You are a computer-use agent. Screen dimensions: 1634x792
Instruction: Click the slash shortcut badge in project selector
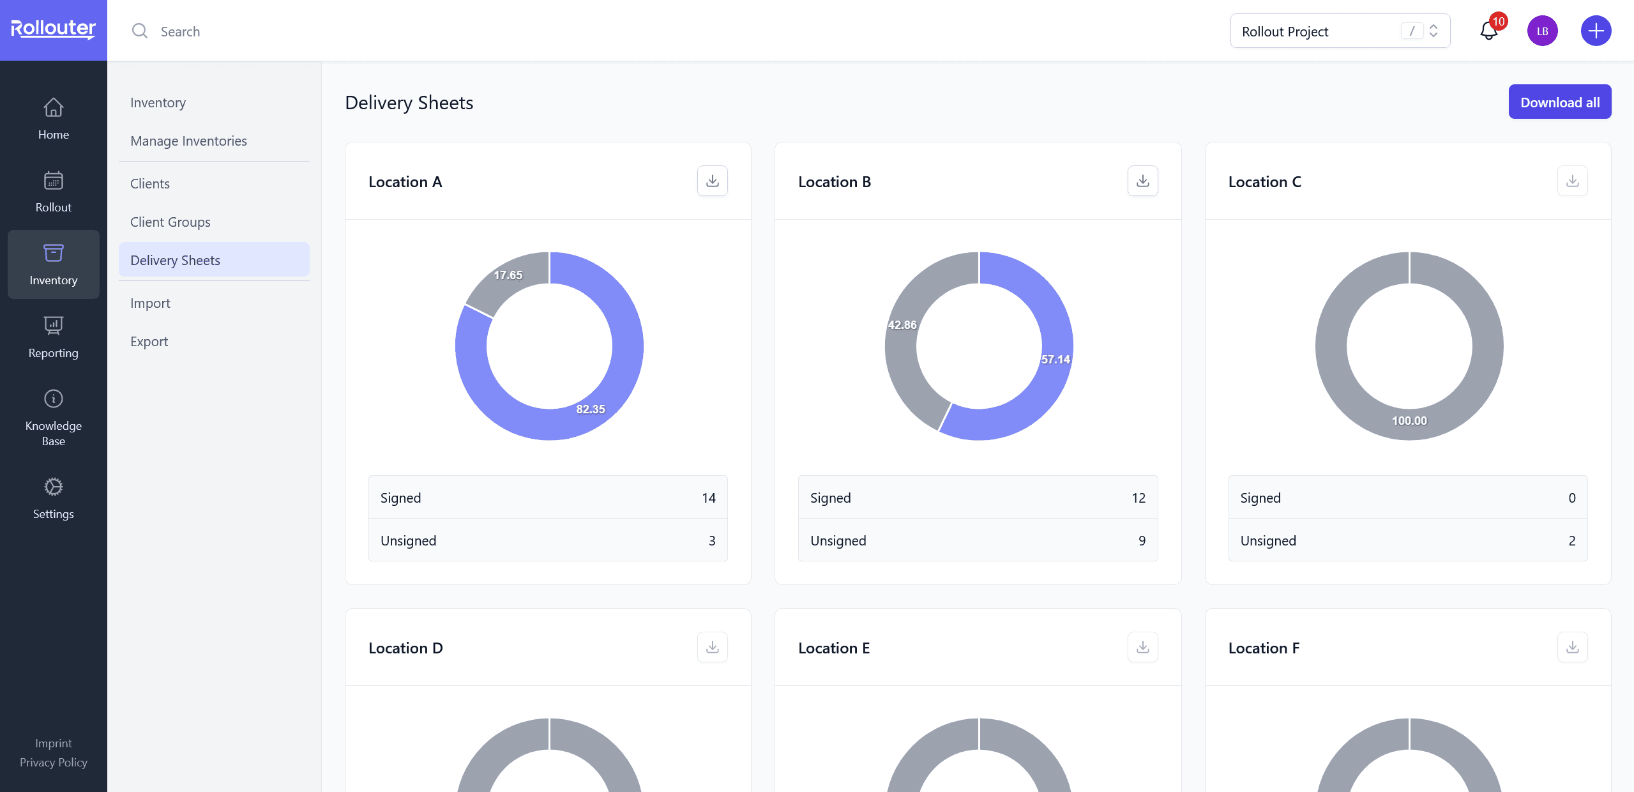click(1412, 31)
